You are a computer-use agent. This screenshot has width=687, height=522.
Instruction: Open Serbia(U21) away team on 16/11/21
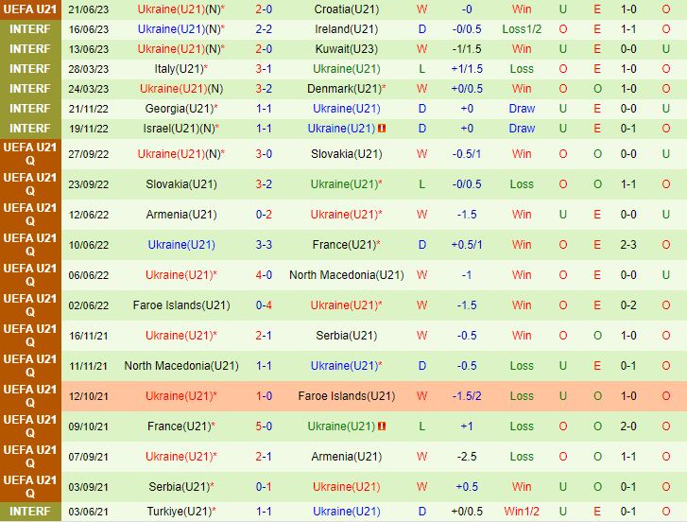(345, 336)
